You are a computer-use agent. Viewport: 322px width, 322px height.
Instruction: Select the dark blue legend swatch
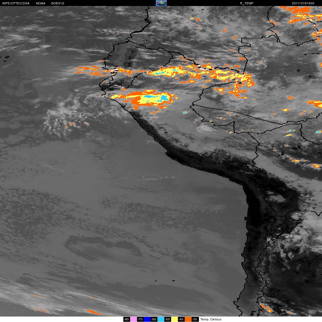147,319
